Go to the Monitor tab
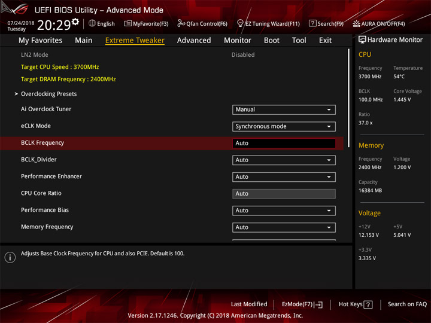Screen dimensions: 431x323 [x=238, y=41]
